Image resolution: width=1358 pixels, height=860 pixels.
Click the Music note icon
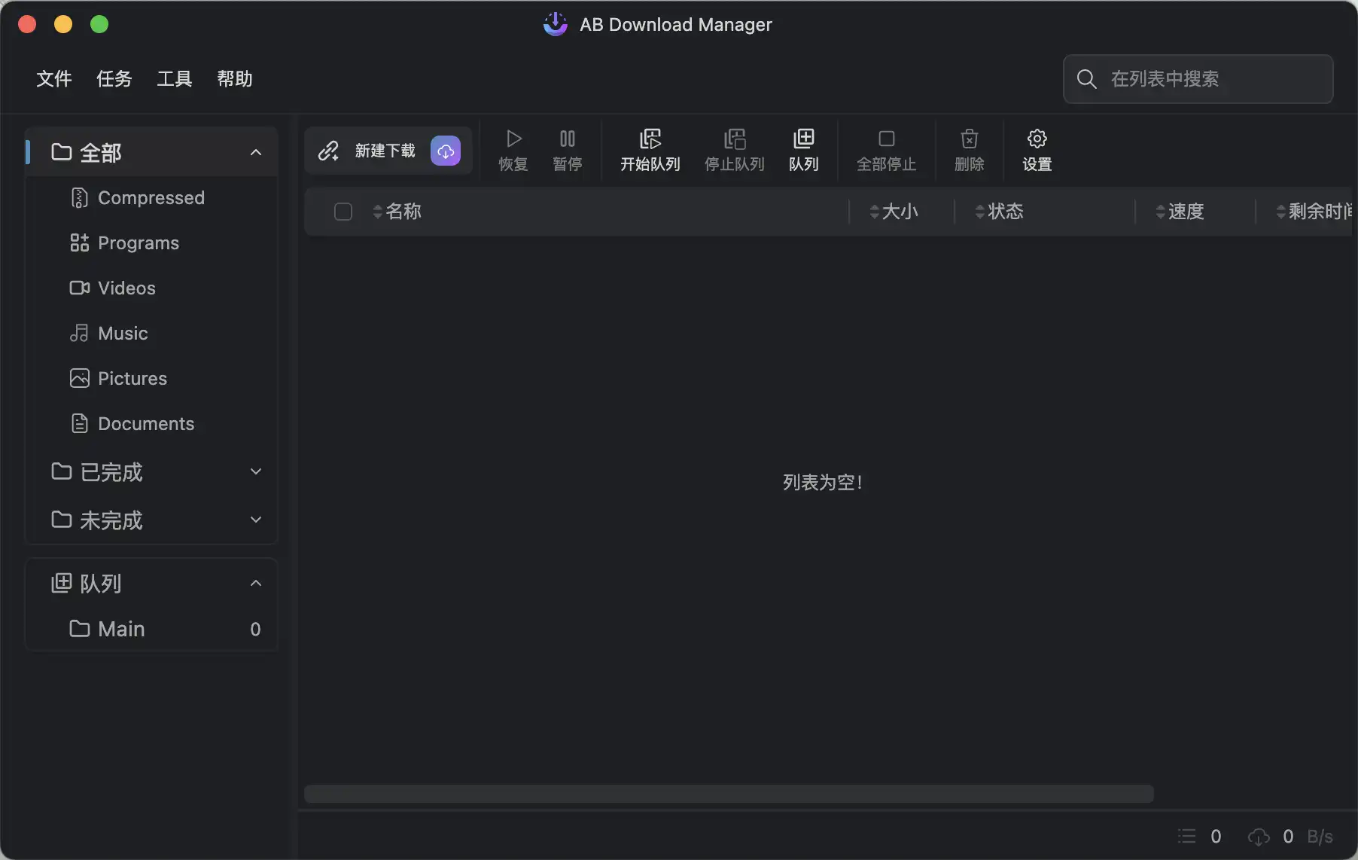tap(79, 333)
